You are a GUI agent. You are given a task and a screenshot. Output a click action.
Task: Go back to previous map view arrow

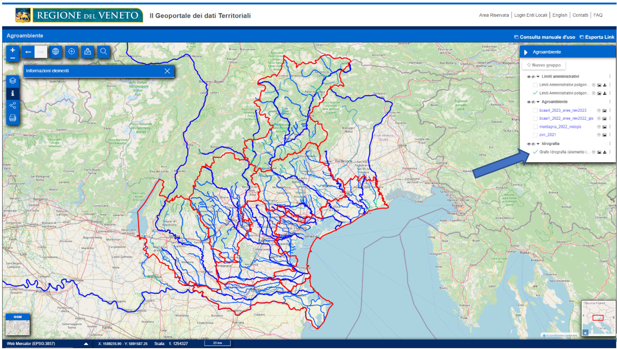pyautogui.click(x=28, y=52)
